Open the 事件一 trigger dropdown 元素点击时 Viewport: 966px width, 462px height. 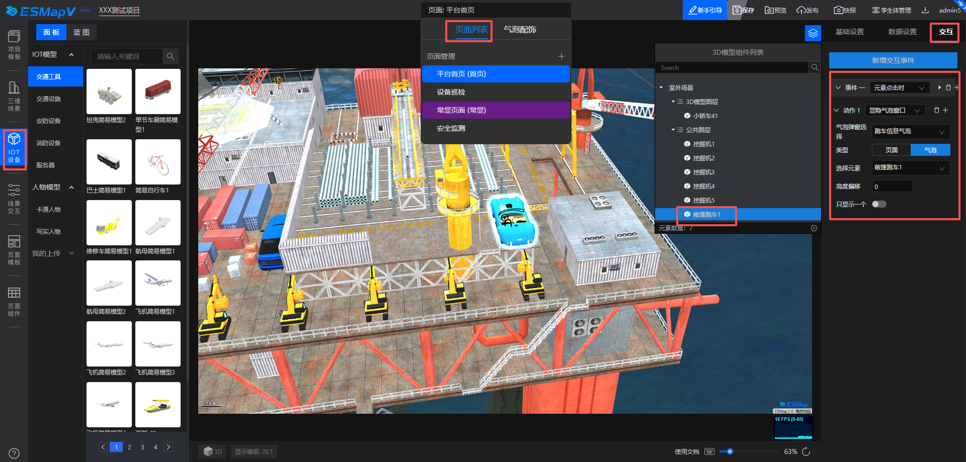coord(900,87)
